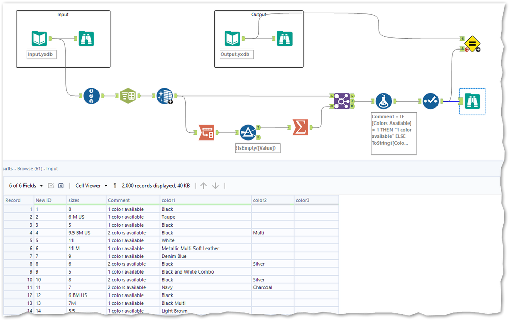Click the Formula tool flask icon

click(x=383, y=101)
